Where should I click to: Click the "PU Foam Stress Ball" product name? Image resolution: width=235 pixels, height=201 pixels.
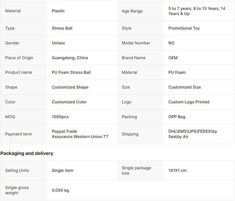[71, 72]
